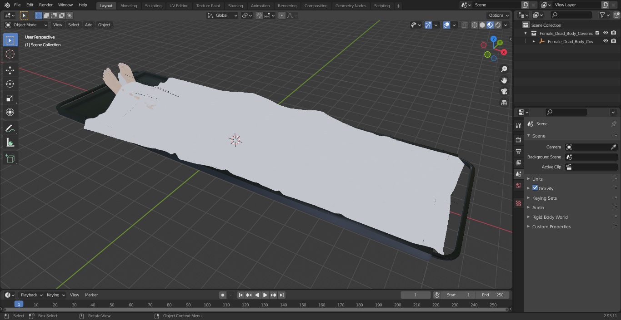Select the Add Cube tool
The width and height of the screenshot is (621, 320).
(10, 158)
